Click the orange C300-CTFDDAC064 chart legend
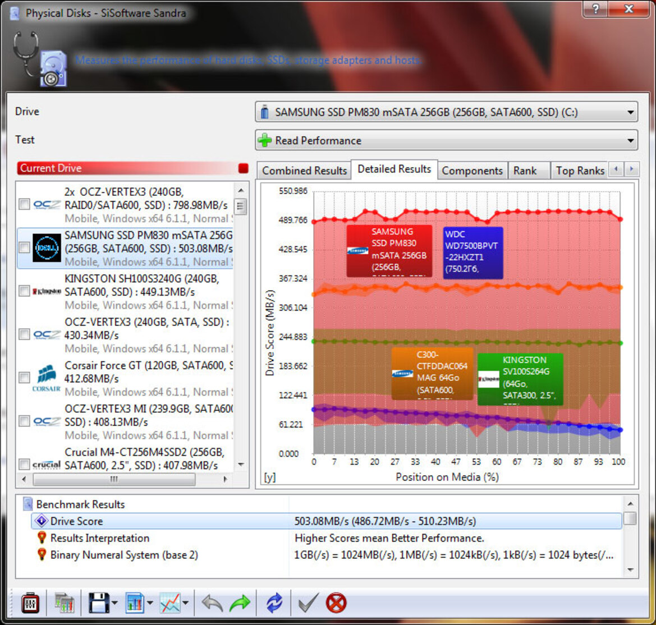This screenshot has width=656, height=625. 432,373
